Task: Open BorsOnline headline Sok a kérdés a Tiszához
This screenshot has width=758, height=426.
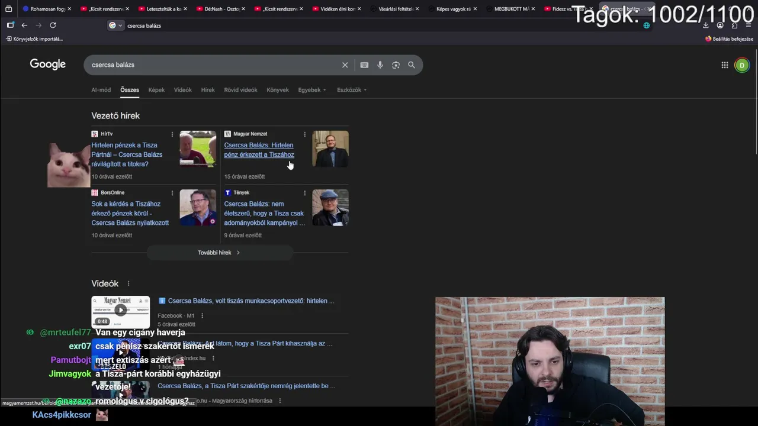Action: pyautogui.click(x=130, y=213)
